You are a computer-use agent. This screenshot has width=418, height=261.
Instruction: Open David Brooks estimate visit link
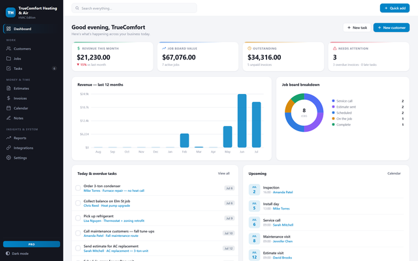(x=282, y=258)
